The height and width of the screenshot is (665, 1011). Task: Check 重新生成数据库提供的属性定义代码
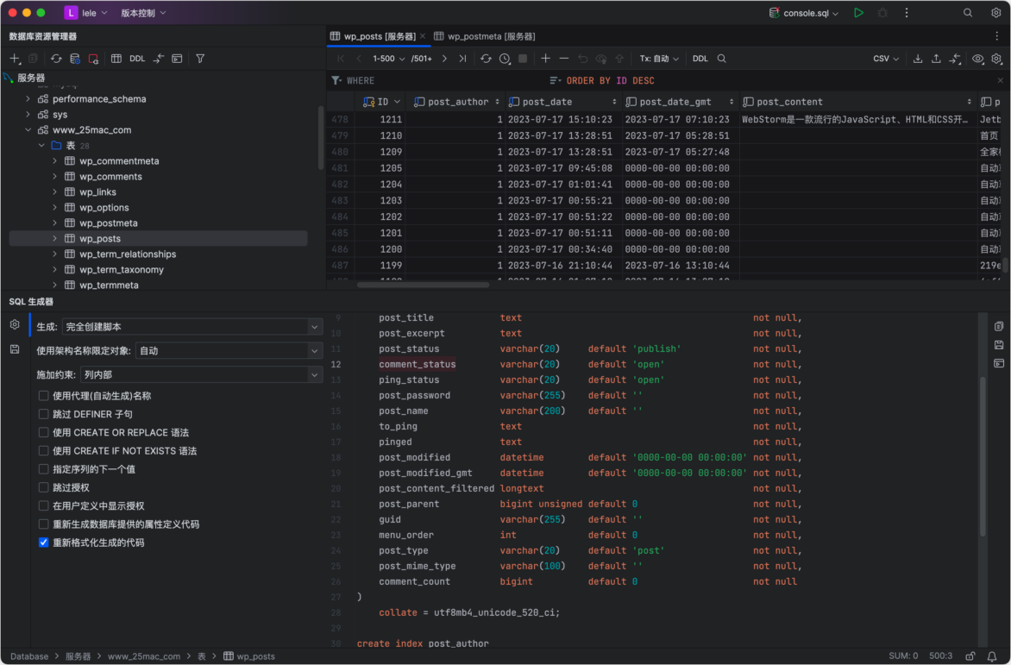(43, 524)
